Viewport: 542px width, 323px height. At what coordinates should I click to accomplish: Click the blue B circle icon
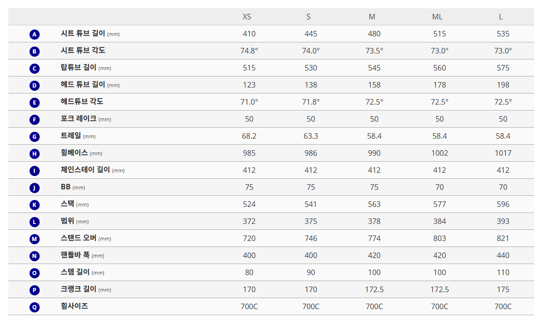pyautogui.click(x=35, y=51)
